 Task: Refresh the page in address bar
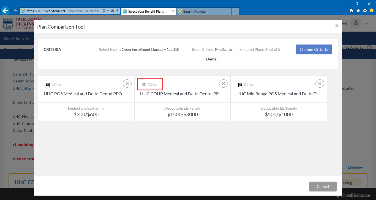pyautogui.click(x=117, y=11)
